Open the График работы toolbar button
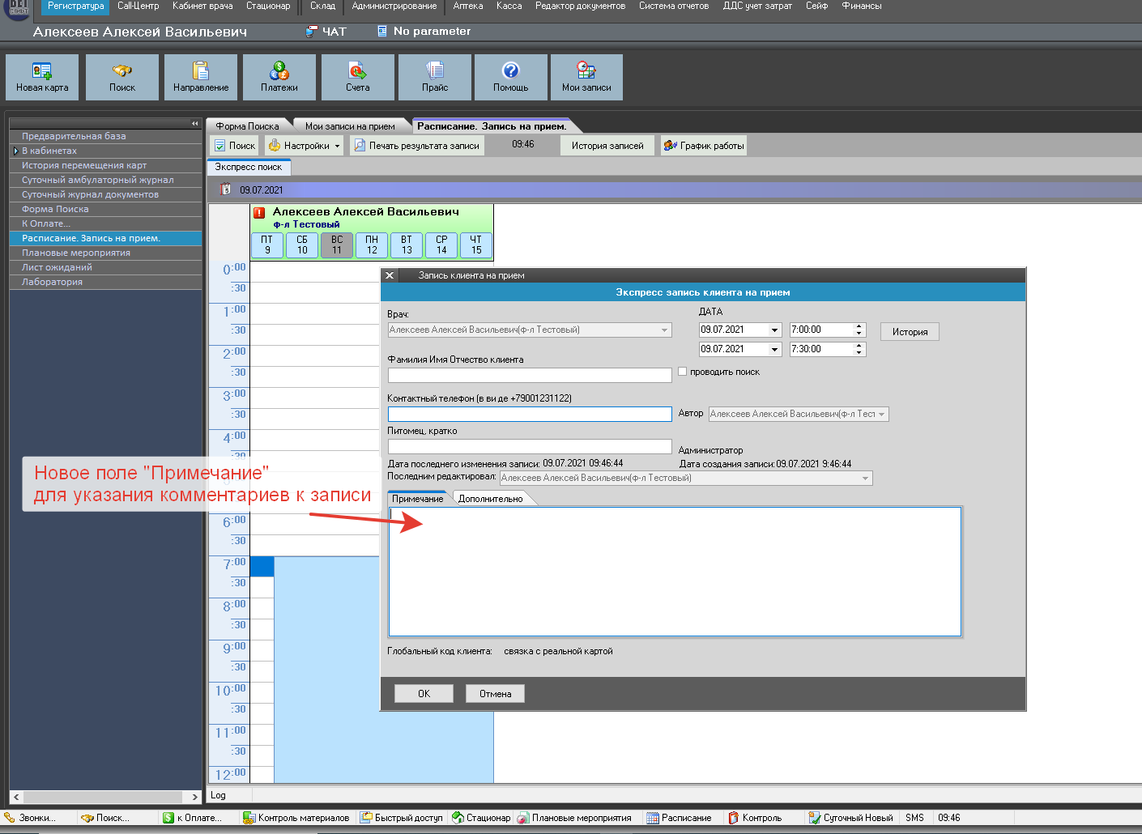 coord(704,146)
